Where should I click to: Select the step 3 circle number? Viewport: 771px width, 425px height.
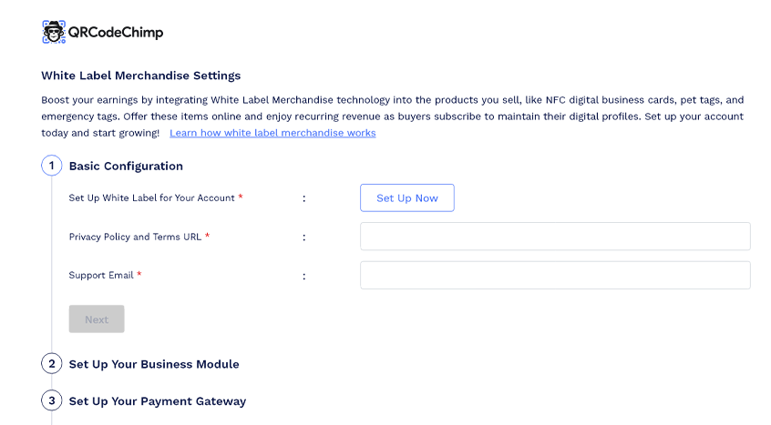[x=51, y=400]
